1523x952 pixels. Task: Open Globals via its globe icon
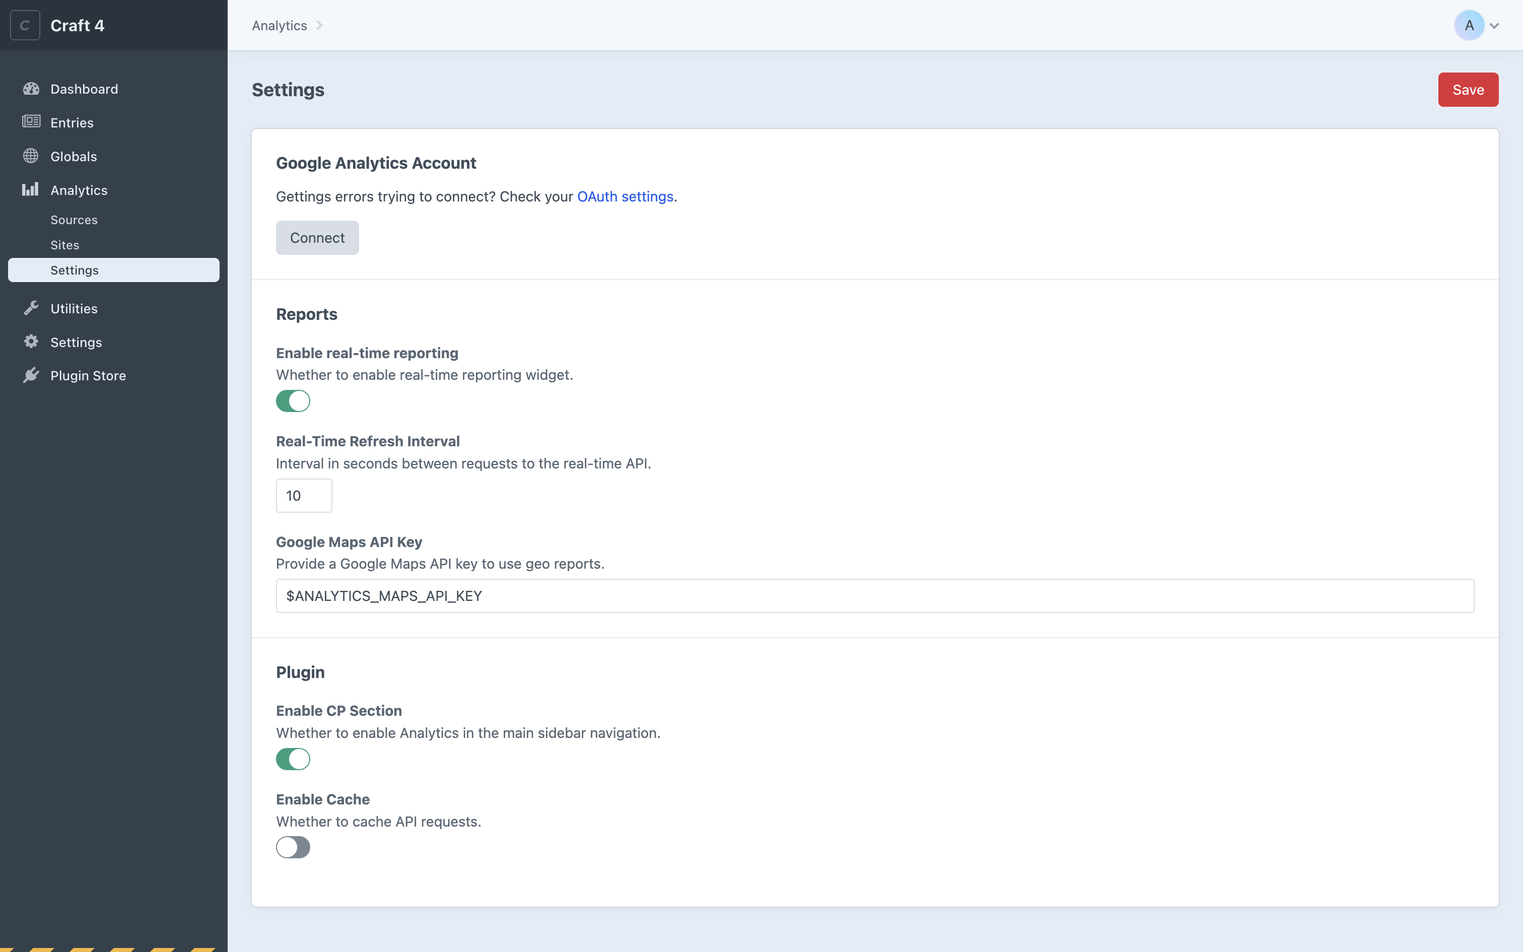[x=32, y=156]
